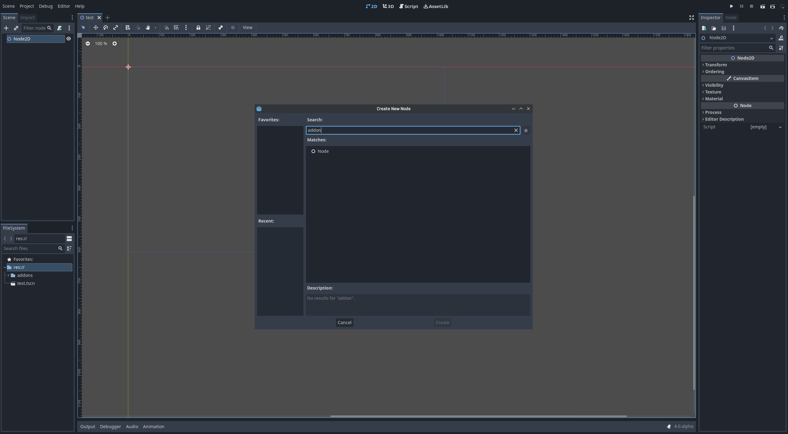Toggle the lock selected node button
Viewport: 788px width, 434px height.
click(x=198, y=27)
